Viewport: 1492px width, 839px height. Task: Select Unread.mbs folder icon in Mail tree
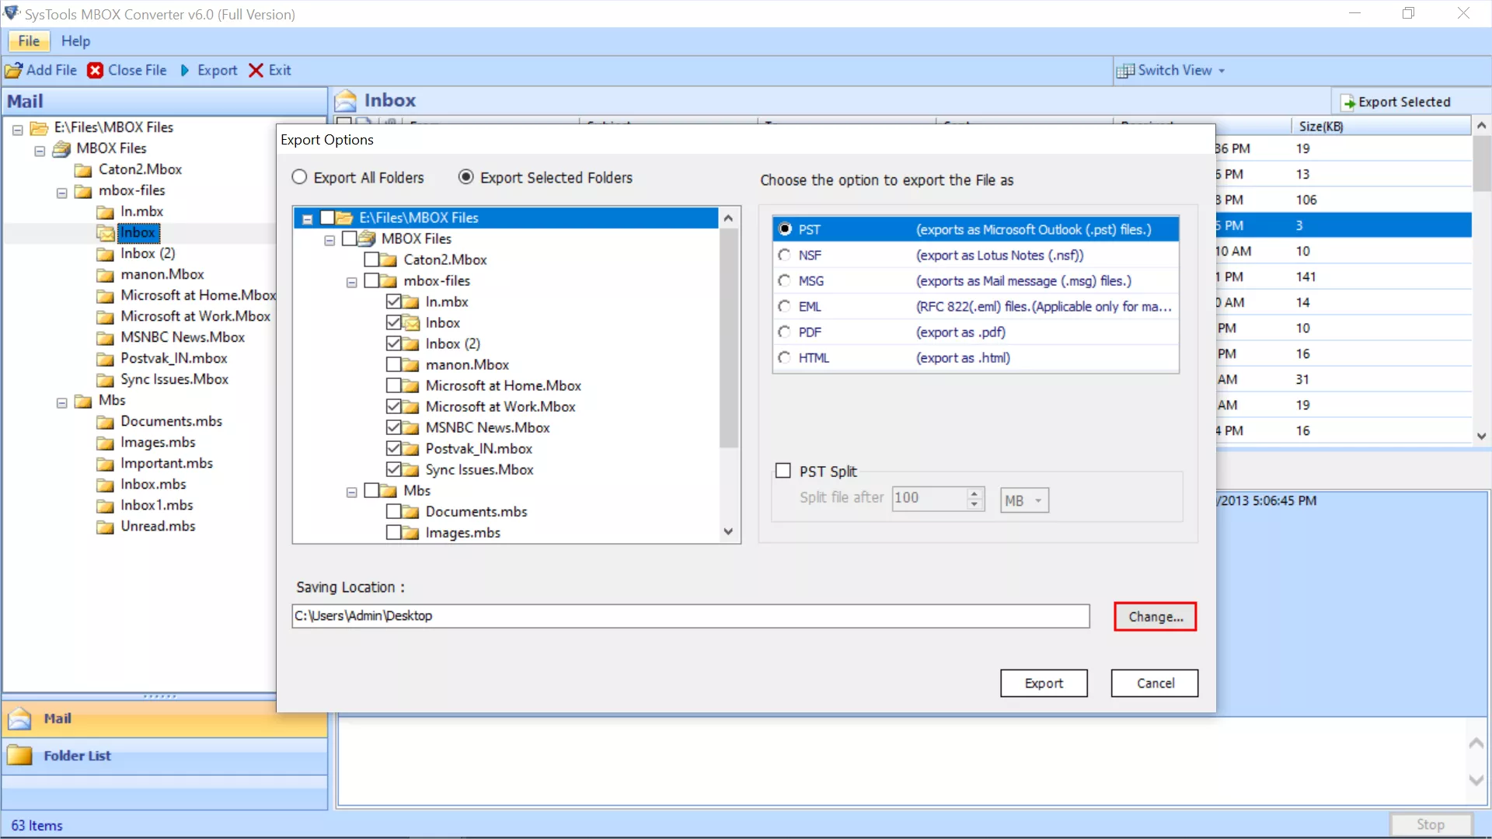106,527
